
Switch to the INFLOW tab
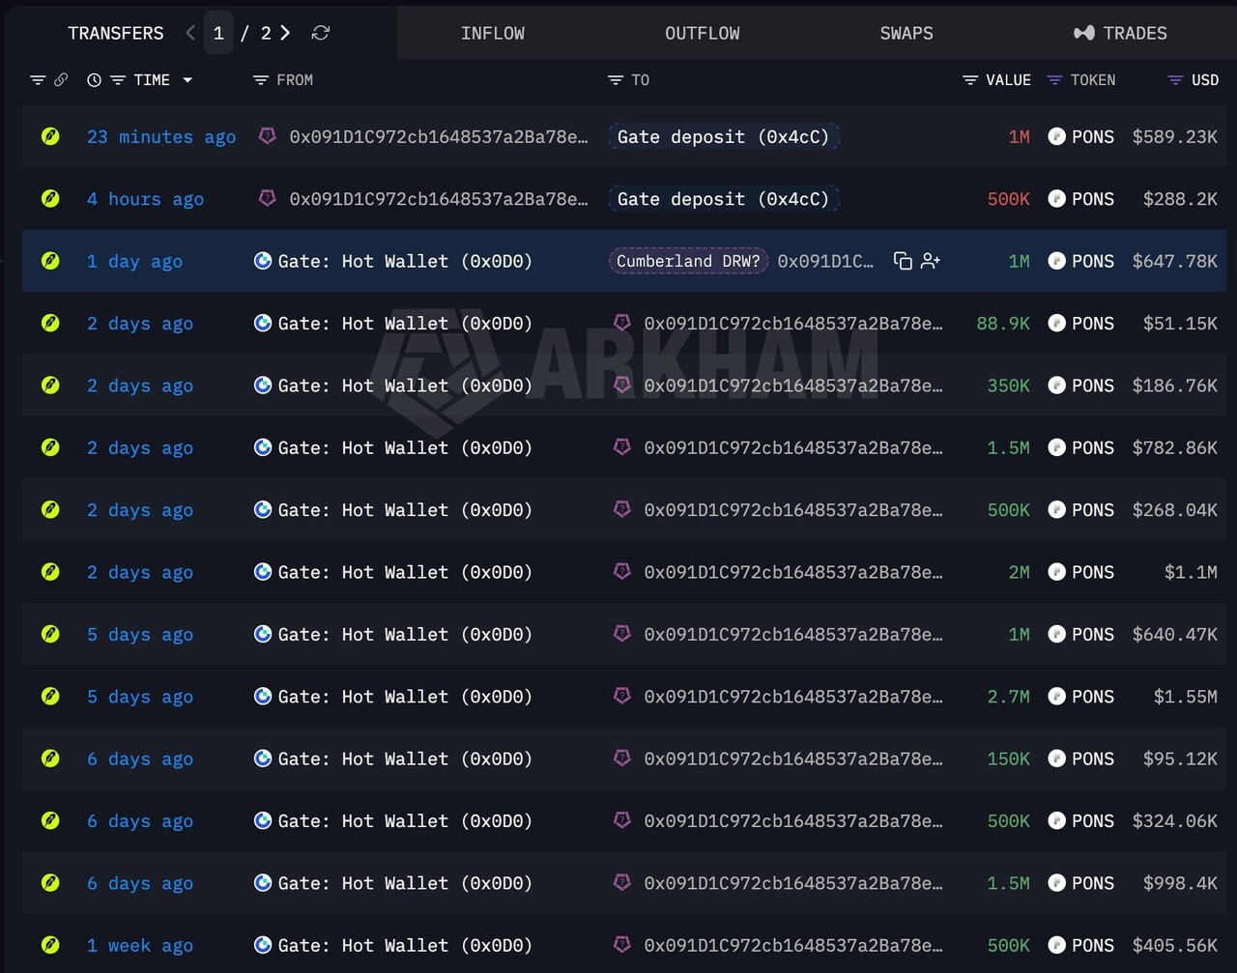coord(493,33)
